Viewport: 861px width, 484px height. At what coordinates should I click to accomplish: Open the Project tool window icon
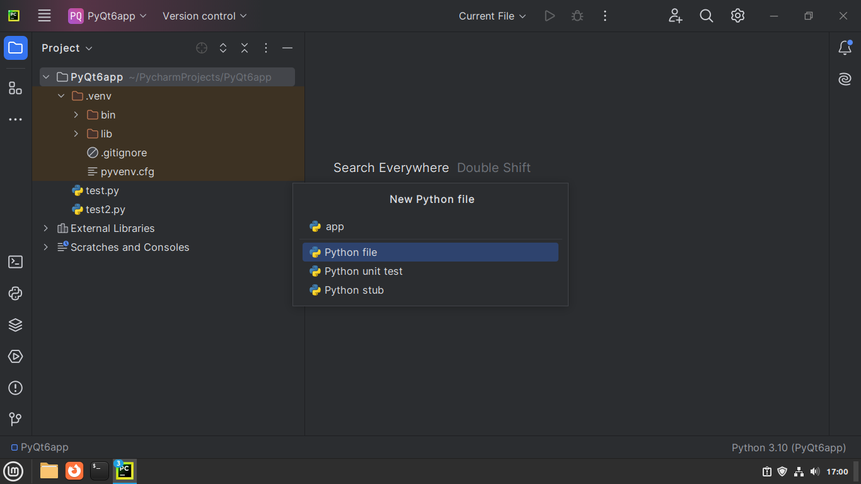pos(16,48)
